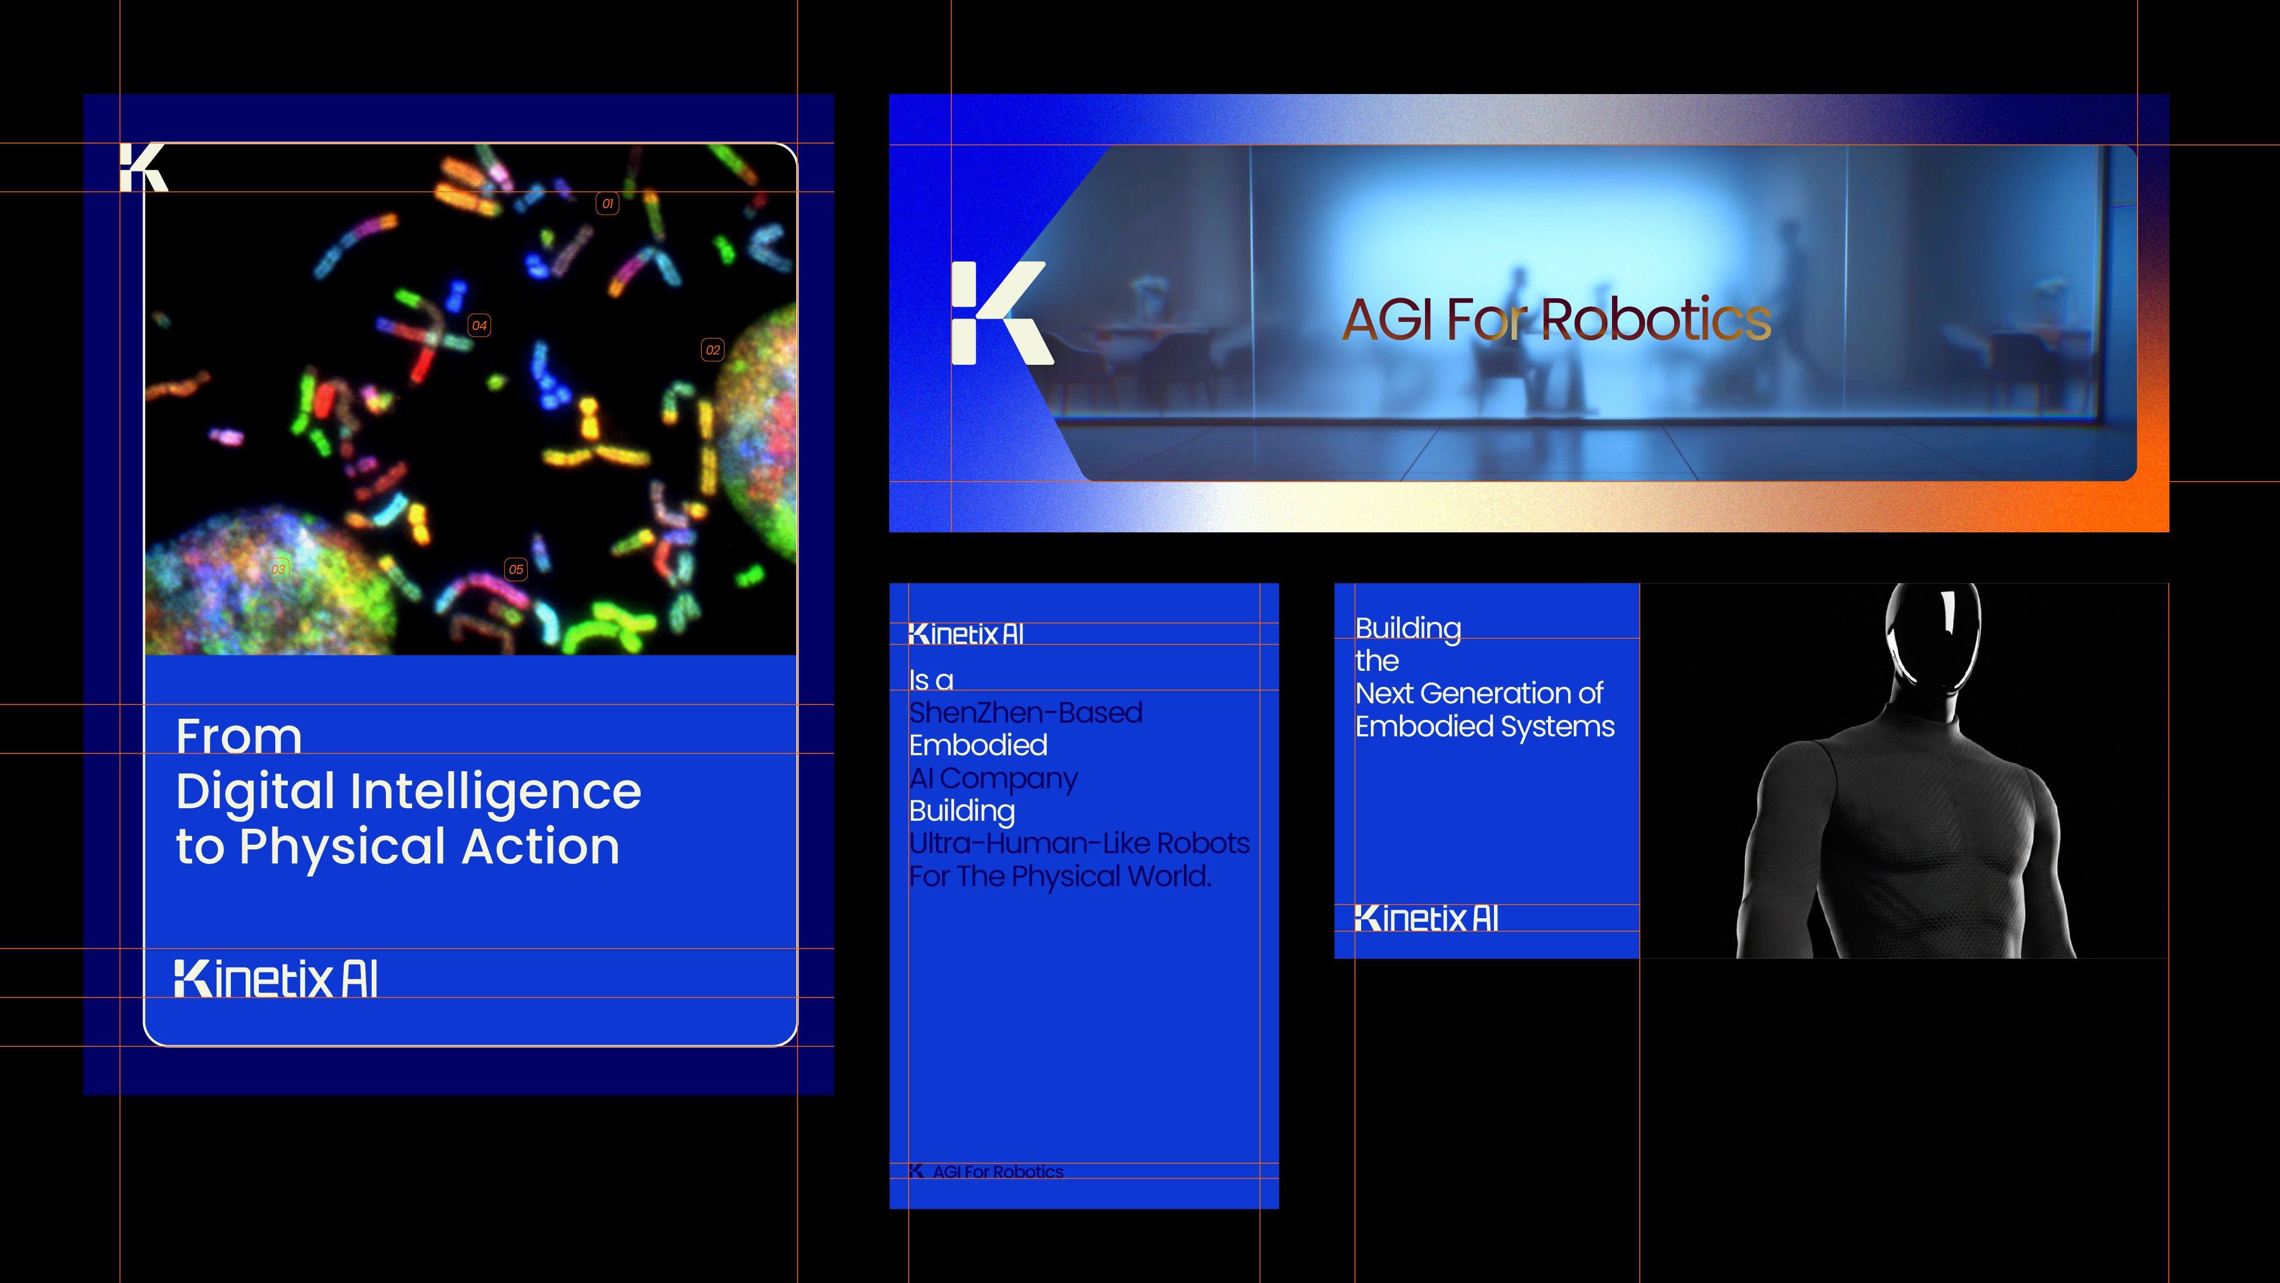Click the small K icon beside the footer tagline
The width and height of the screenshot is (2280, 1283).
point(917,1171)
